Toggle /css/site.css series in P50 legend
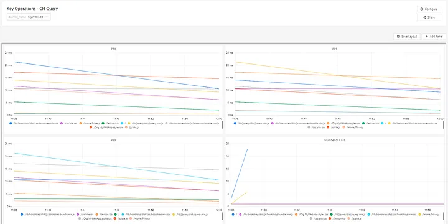The width and height of the screenshot is (448, 224). 69,123
